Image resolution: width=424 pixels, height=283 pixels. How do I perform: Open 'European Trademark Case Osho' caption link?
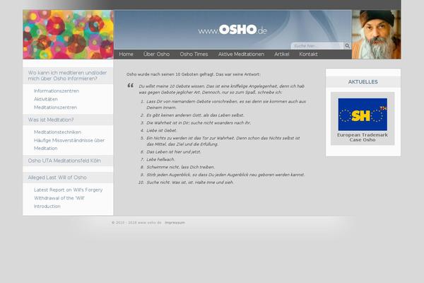pyautogui.click(x=363, y=137)
